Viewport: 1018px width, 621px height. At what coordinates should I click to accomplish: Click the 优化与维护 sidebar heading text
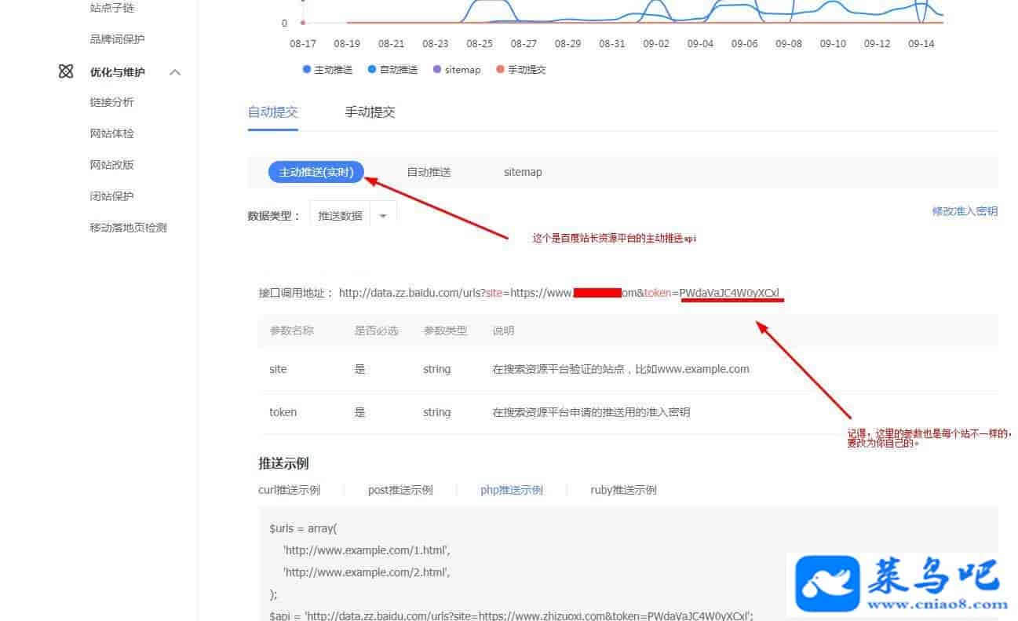pyautogui.click(x=118, y=72)
